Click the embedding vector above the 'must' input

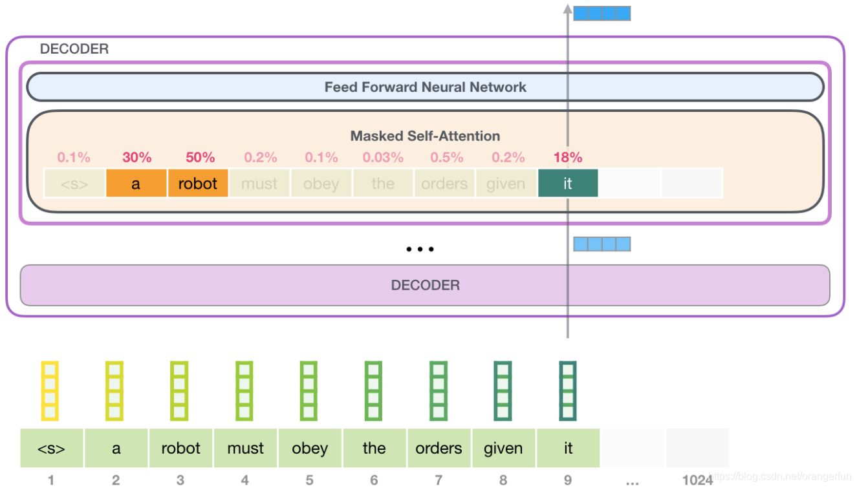[x=244, y=391]
